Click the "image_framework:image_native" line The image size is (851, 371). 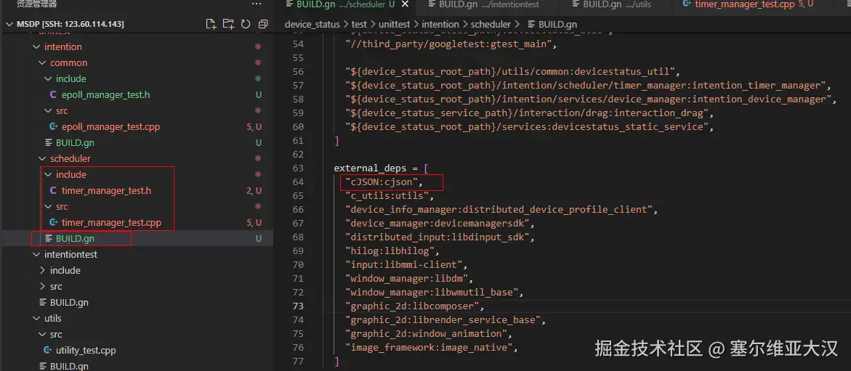pyautogui.click(x=432, y=348)
